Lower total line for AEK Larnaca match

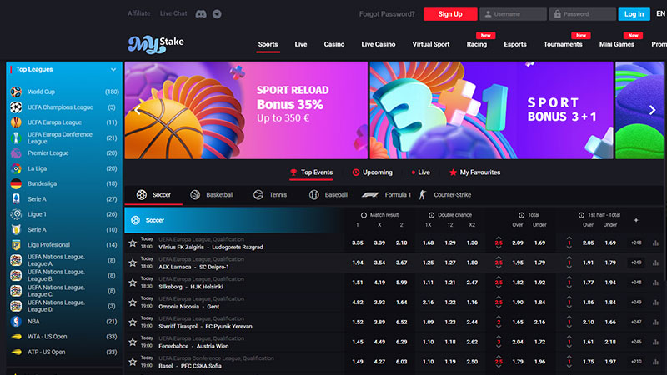tap(499, 267)
